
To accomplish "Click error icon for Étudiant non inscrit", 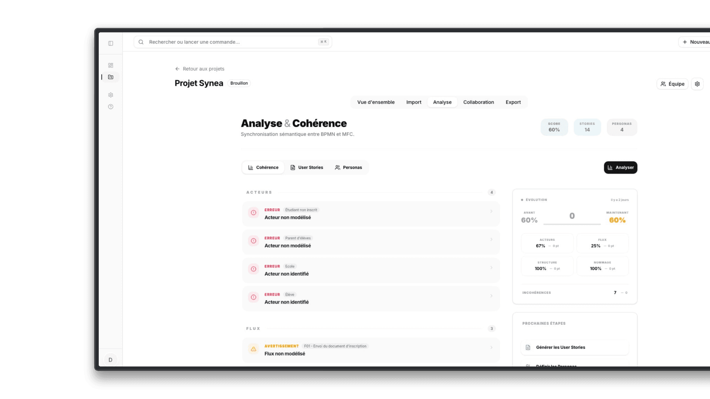I will [x=254, y=213].
